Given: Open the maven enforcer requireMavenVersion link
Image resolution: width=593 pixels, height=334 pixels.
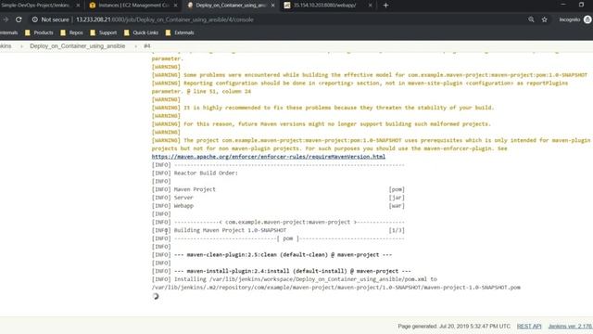Looking at the screenshot, I should [x=269, y=157].
